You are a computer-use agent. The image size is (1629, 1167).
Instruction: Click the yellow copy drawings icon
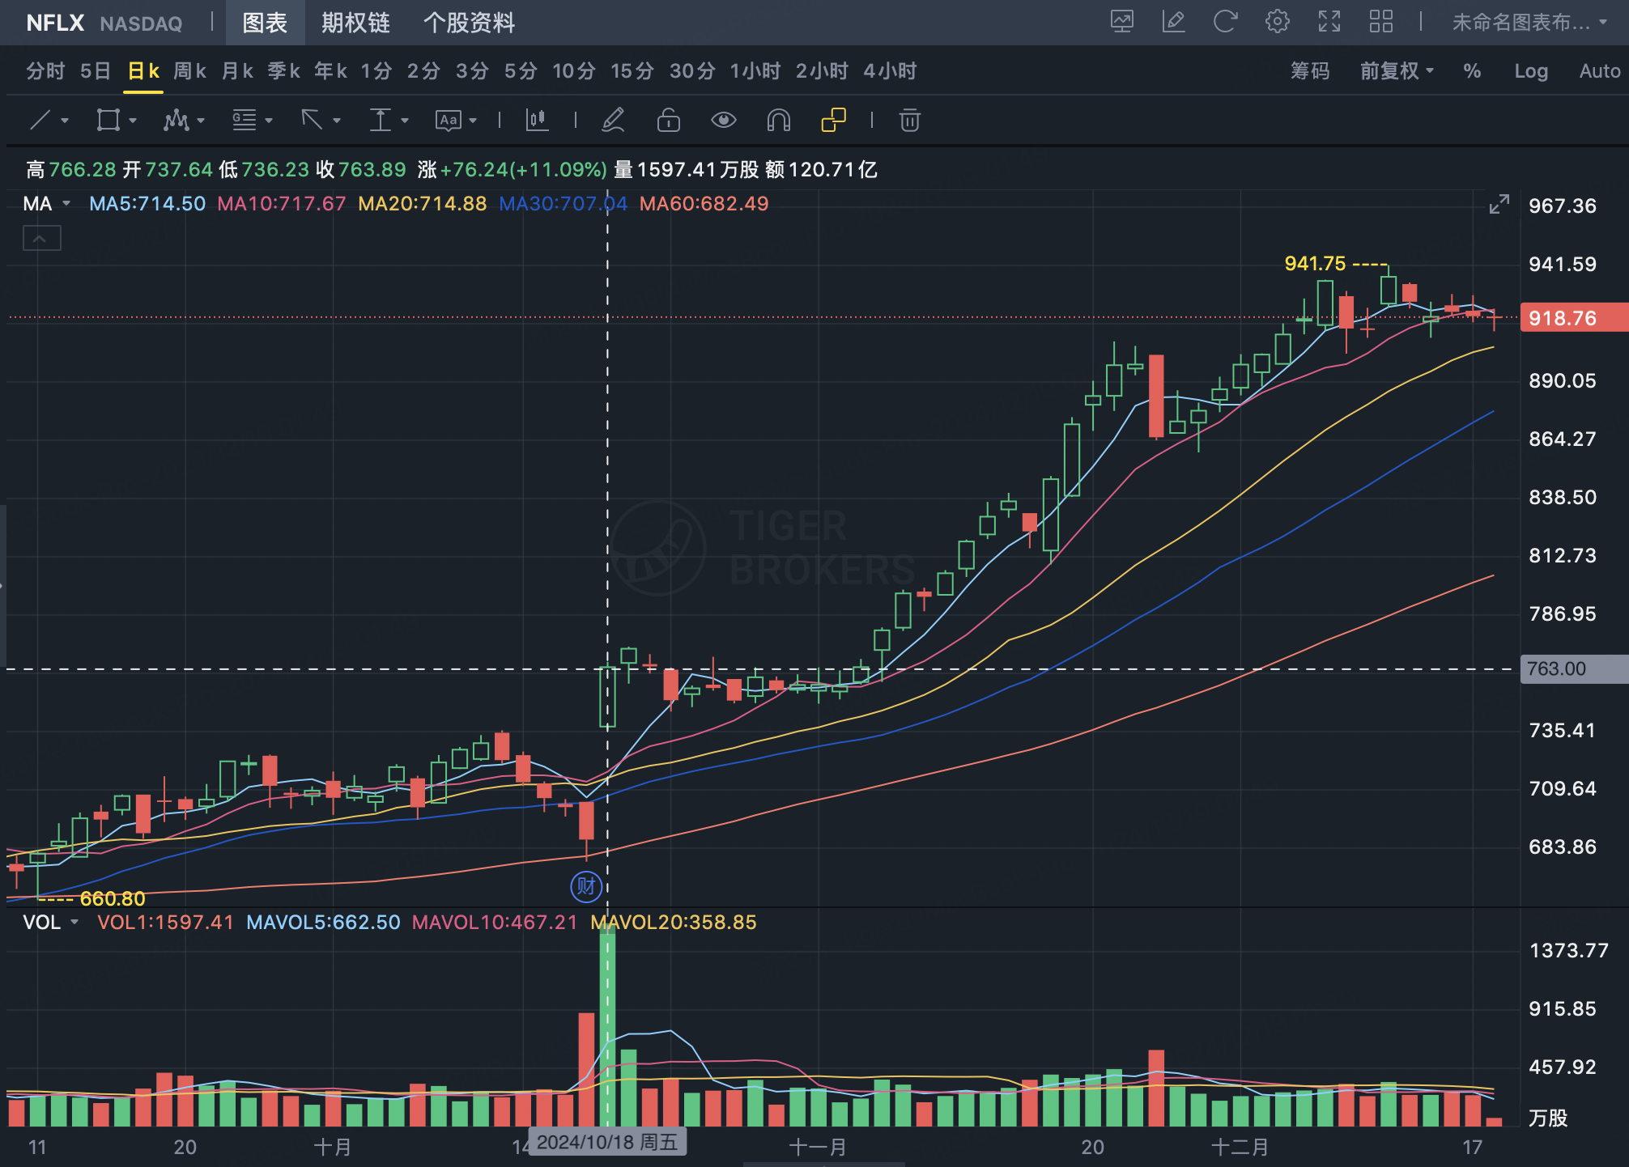tap(833, 121)
